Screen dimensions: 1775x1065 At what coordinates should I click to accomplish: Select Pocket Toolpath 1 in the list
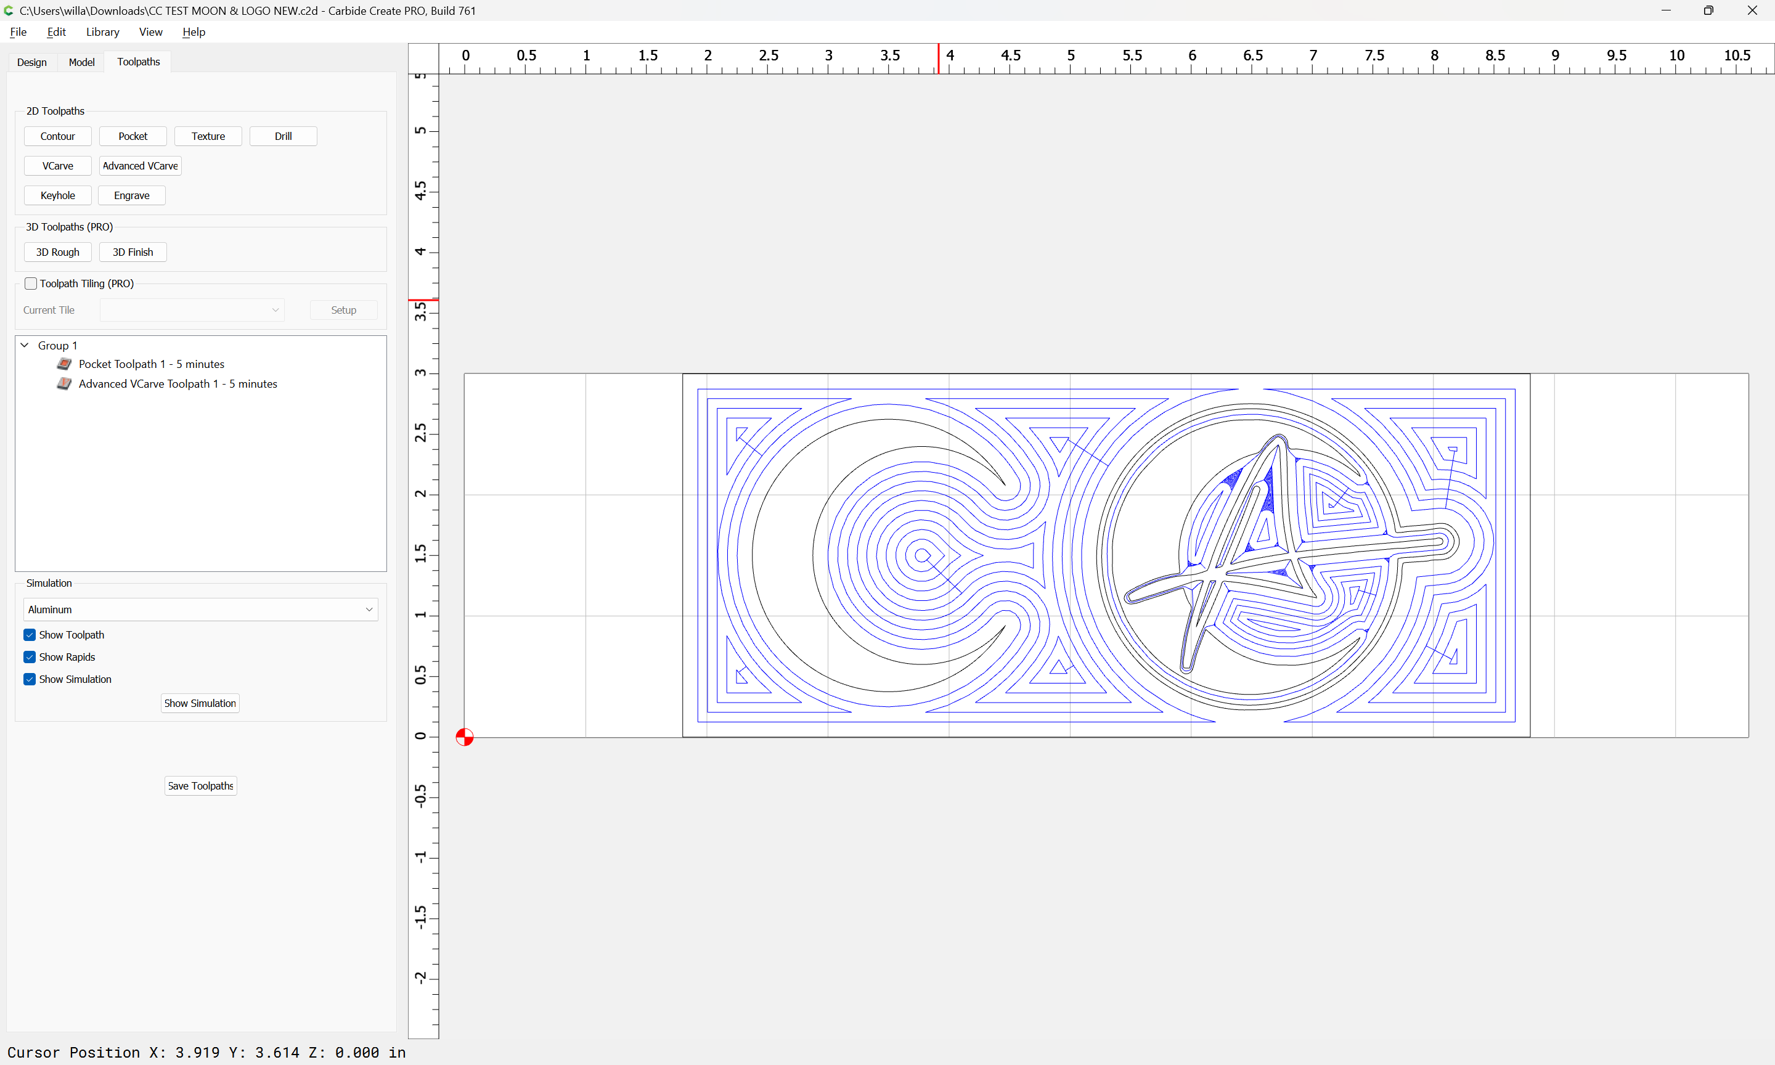click(x=152, y=364)
